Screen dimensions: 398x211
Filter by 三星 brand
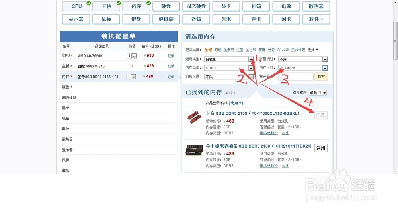[x=240, y=50]
